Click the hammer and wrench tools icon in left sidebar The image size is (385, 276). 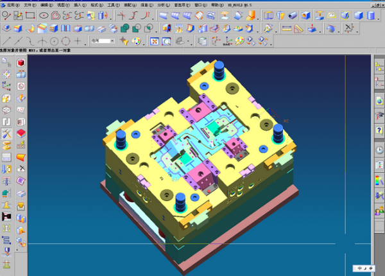[6, 134]
